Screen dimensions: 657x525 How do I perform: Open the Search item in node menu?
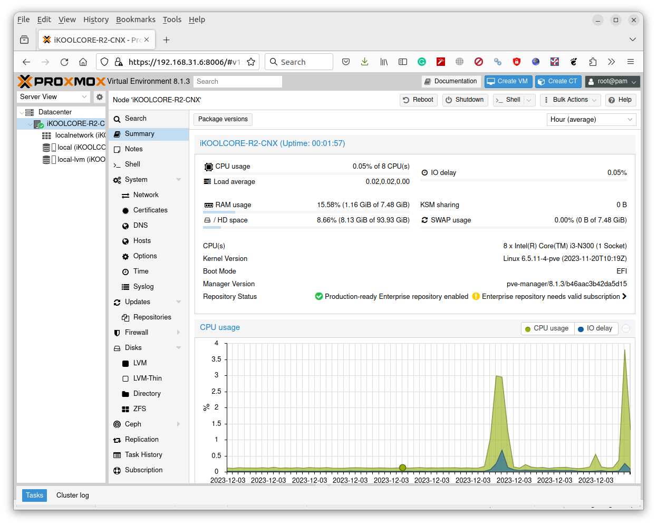136,119
